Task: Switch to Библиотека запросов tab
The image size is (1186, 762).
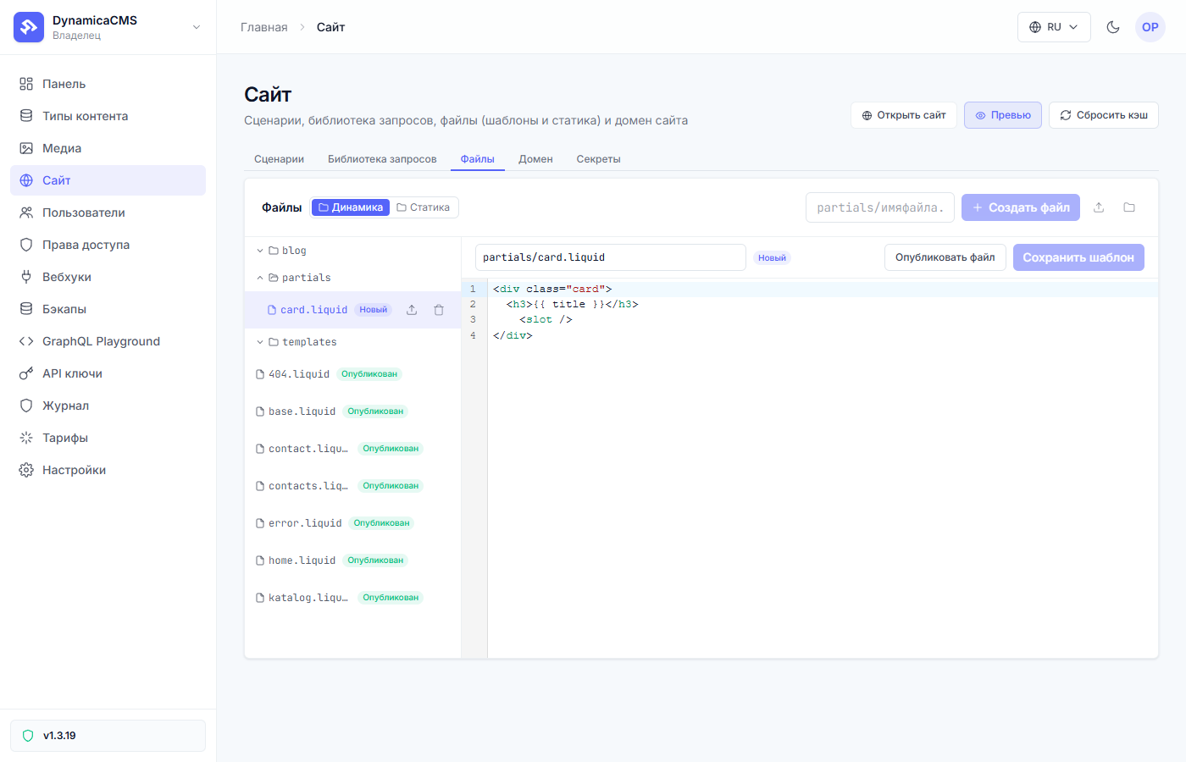Action: 382,159
